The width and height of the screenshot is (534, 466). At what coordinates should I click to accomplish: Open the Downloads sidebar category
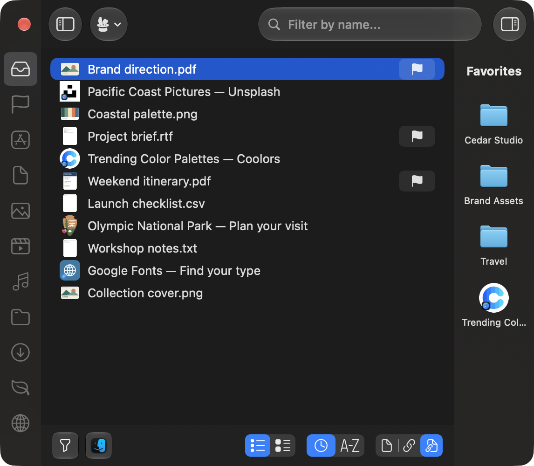(x=21, y=352)
